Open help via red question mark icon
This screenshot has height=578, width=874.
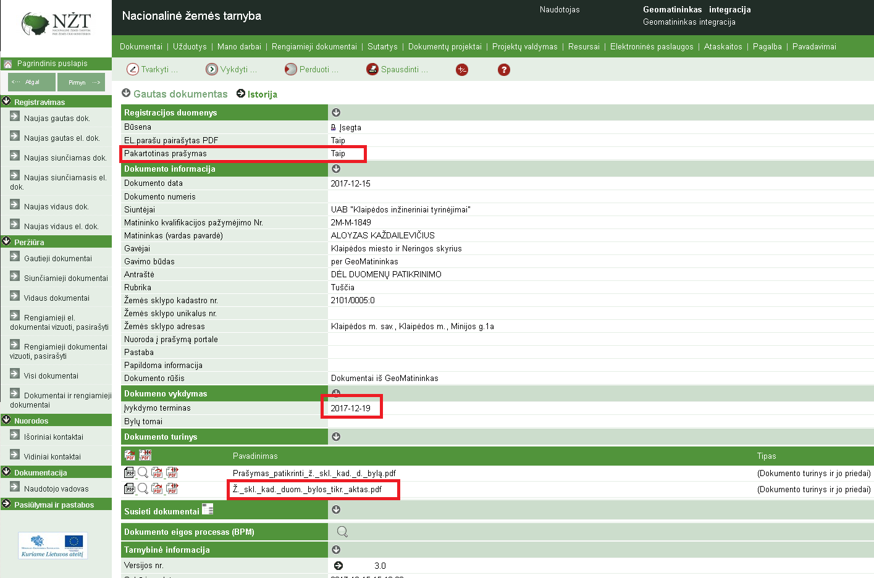click(504, 70)
